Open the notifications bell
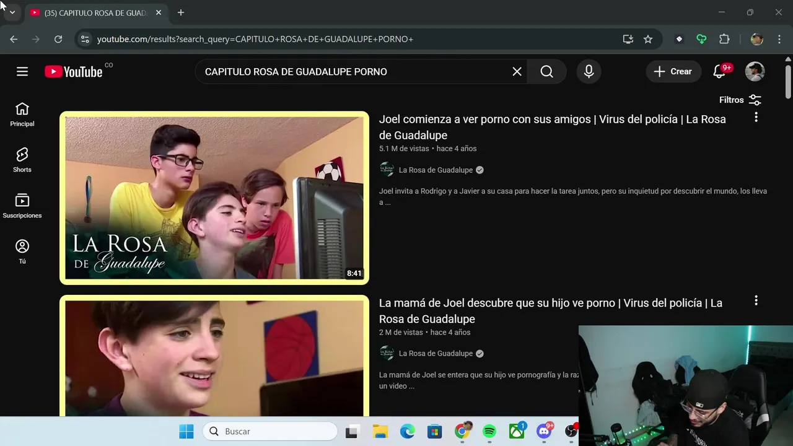The image size is (793, 446). 719,72
